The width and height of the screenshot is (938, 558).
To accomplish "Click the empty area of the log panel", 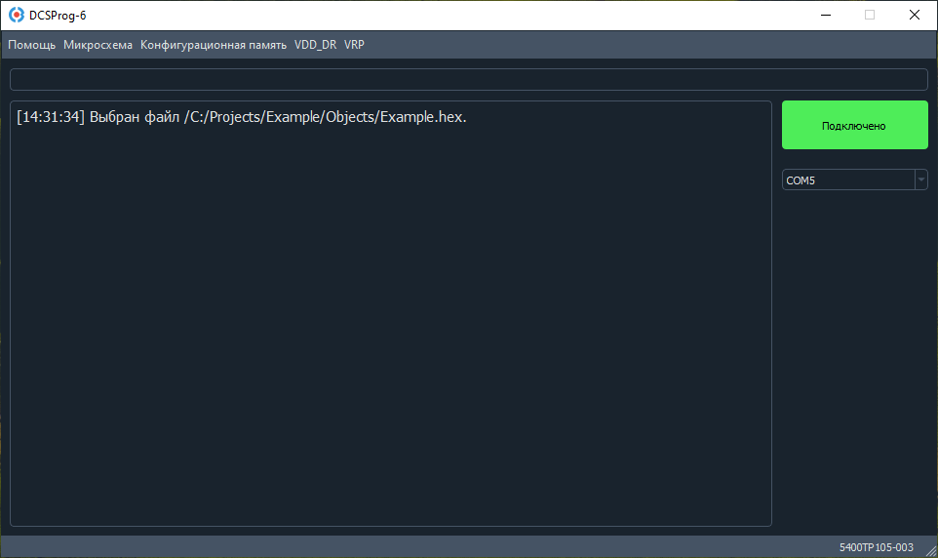I will pyautogui.click(x=391, y=330).
